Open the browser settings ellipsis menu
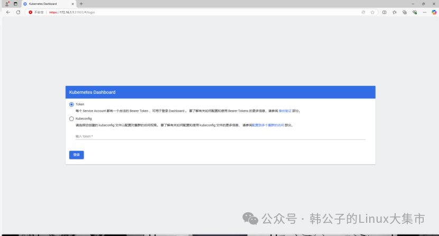This screenshot has width=439, height=236. coord(425,12)
